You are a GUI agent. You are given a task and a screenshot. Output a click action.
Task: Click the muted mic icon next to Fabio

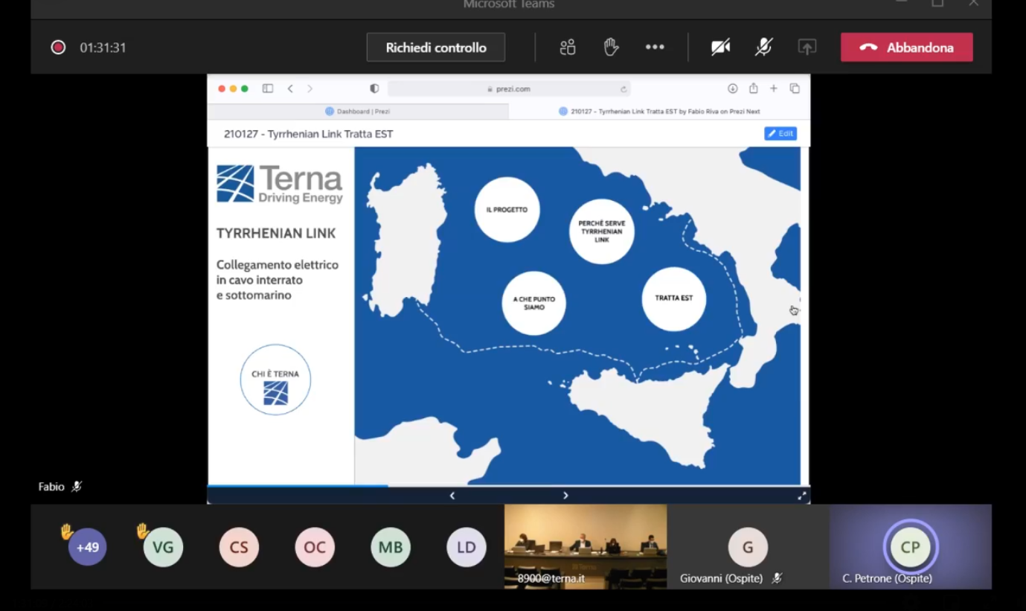(77, 487)
